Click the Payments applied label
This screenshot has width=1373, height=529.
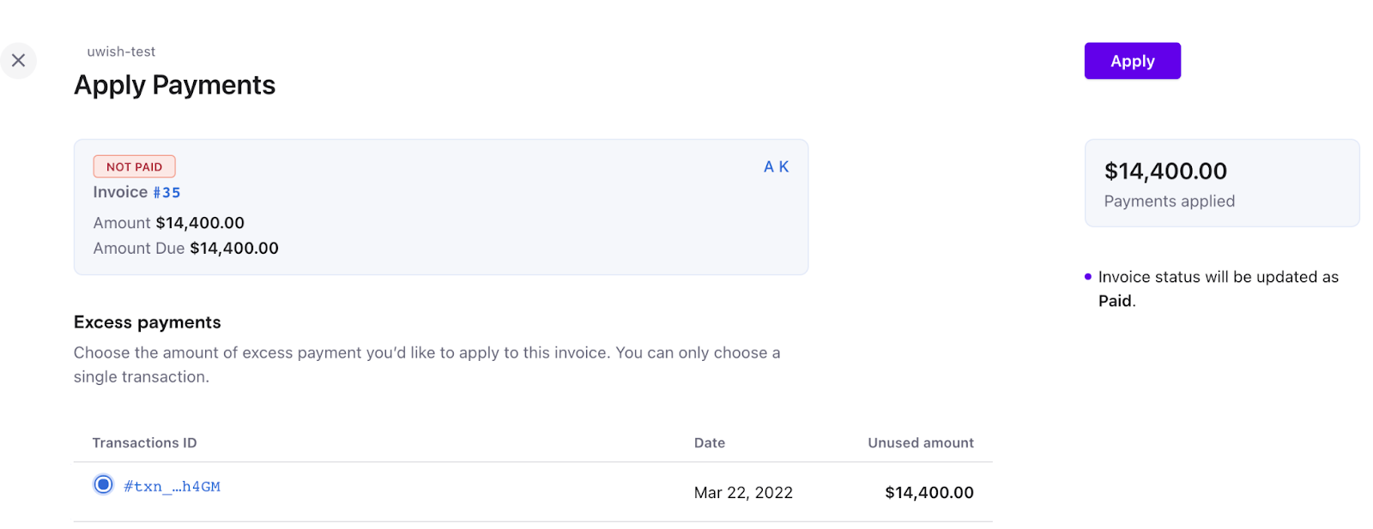click(1169, 201)
